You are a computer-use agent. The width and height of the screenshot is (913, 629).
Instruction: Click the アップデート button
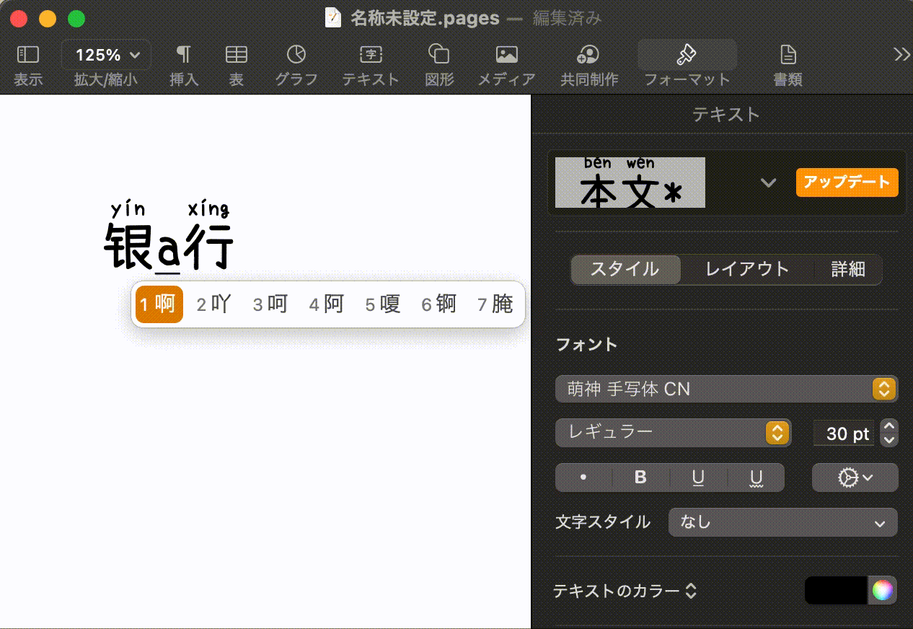pos(847,182)
